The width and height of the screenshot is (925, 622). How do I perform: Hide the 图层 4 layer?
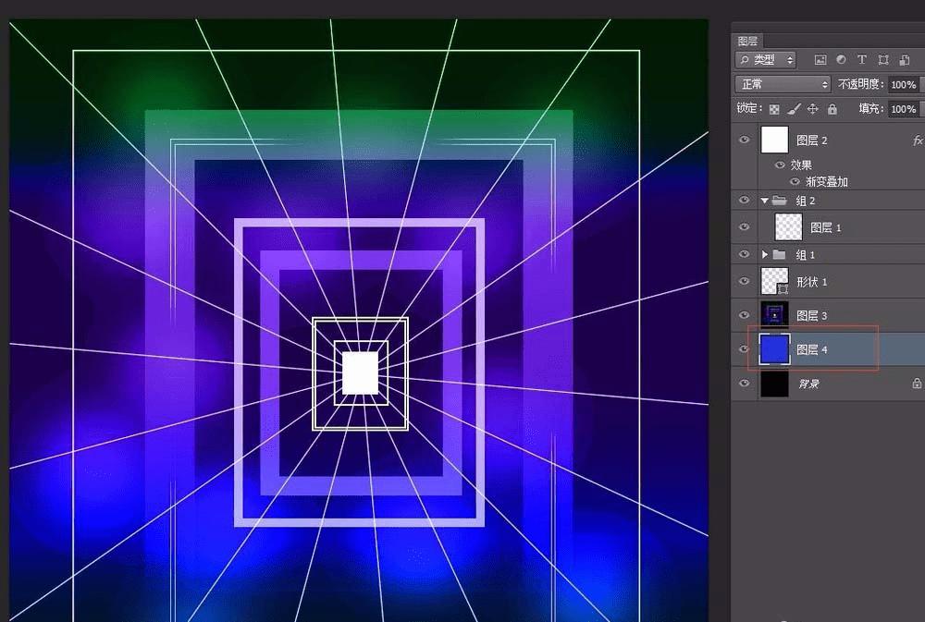pyautogui.click(x=744, y=349)
